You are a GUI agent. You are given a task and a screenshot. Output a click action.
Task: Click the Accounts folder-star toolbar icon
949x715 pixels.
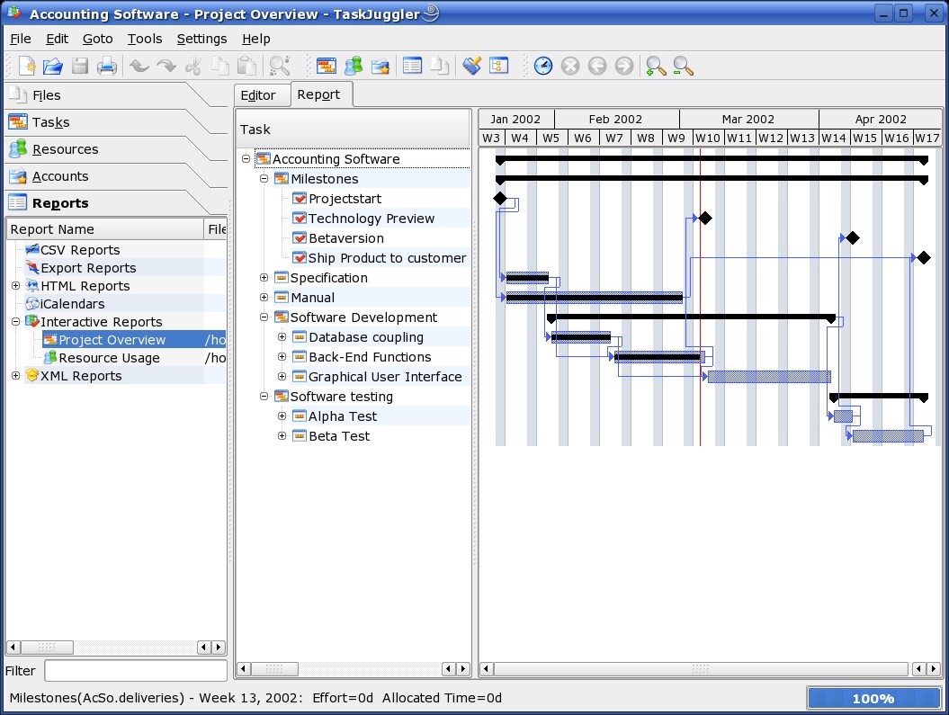380,66
